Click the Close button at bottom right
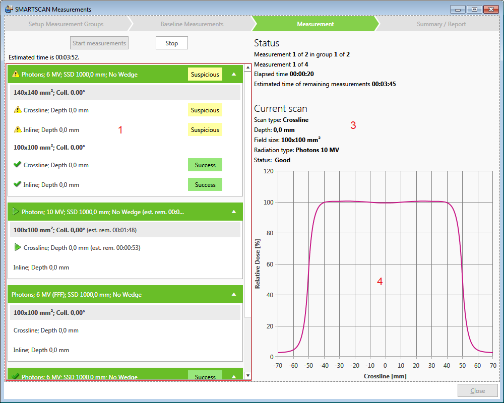This screenshot has width=504, height=403. [477, 390]
